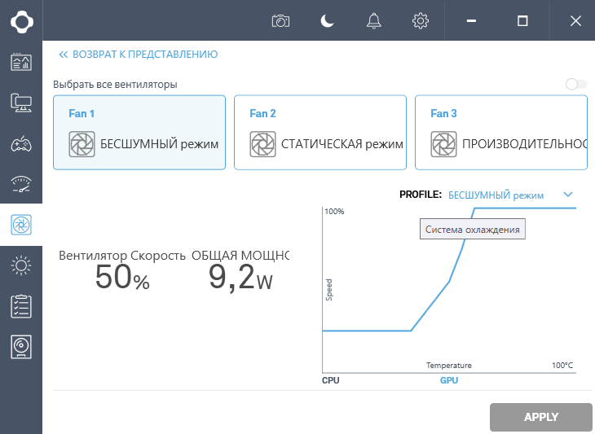The height and width of the screenshot is (434, 595).
Task: Expand the PROFILE dropdown chevron
Action: tap(568, 195)
